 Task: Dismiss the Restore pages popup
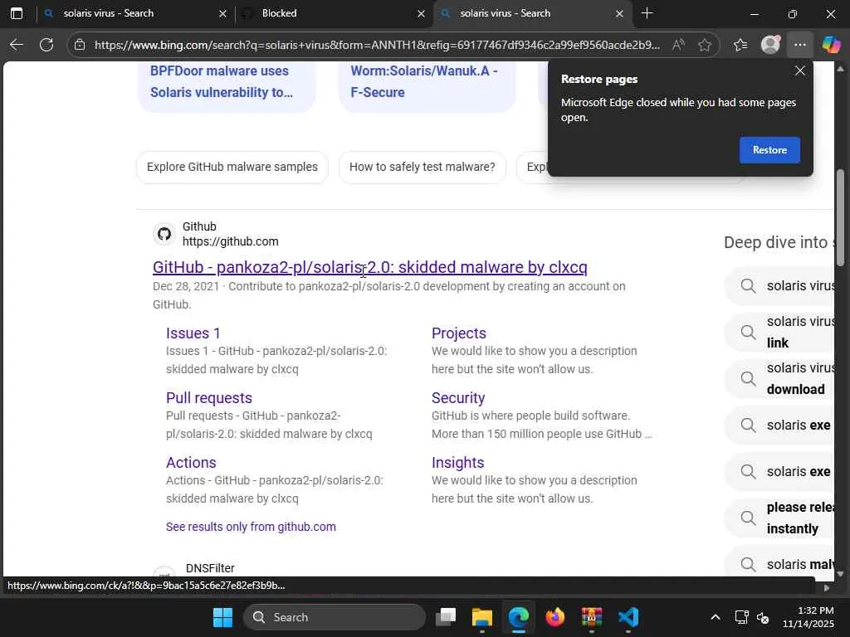click(800, 71)
